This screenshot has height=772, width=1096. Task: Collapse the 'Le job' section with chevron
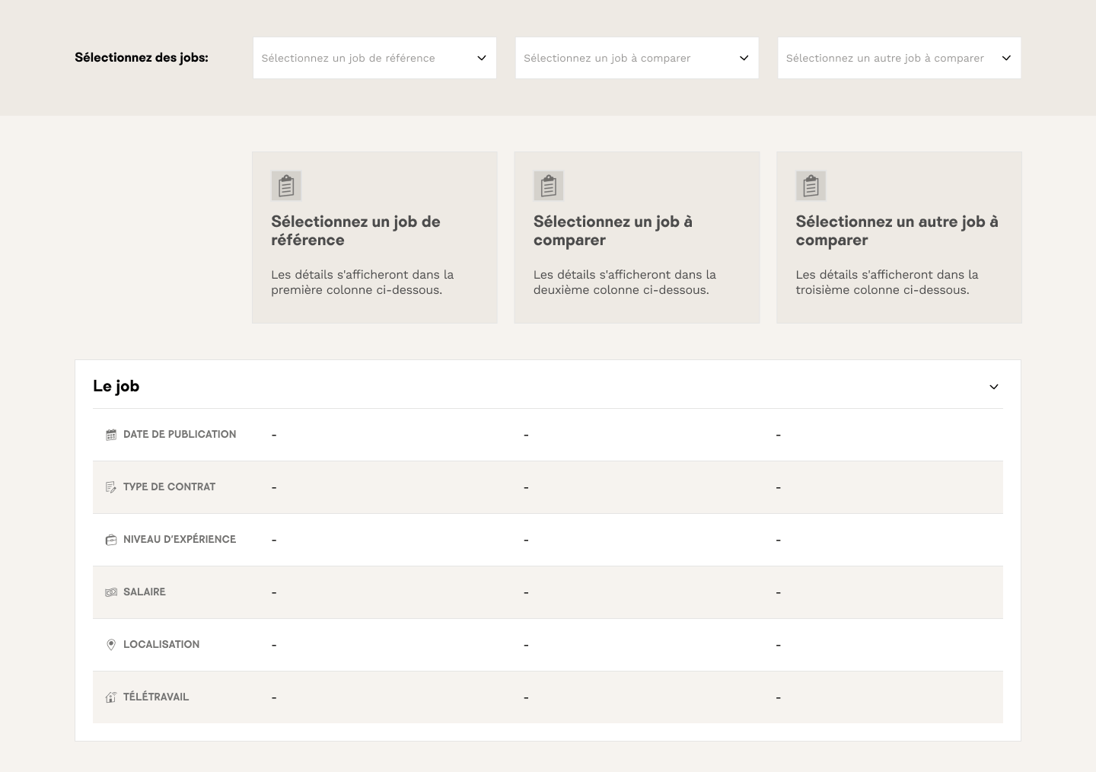point(993,387)
